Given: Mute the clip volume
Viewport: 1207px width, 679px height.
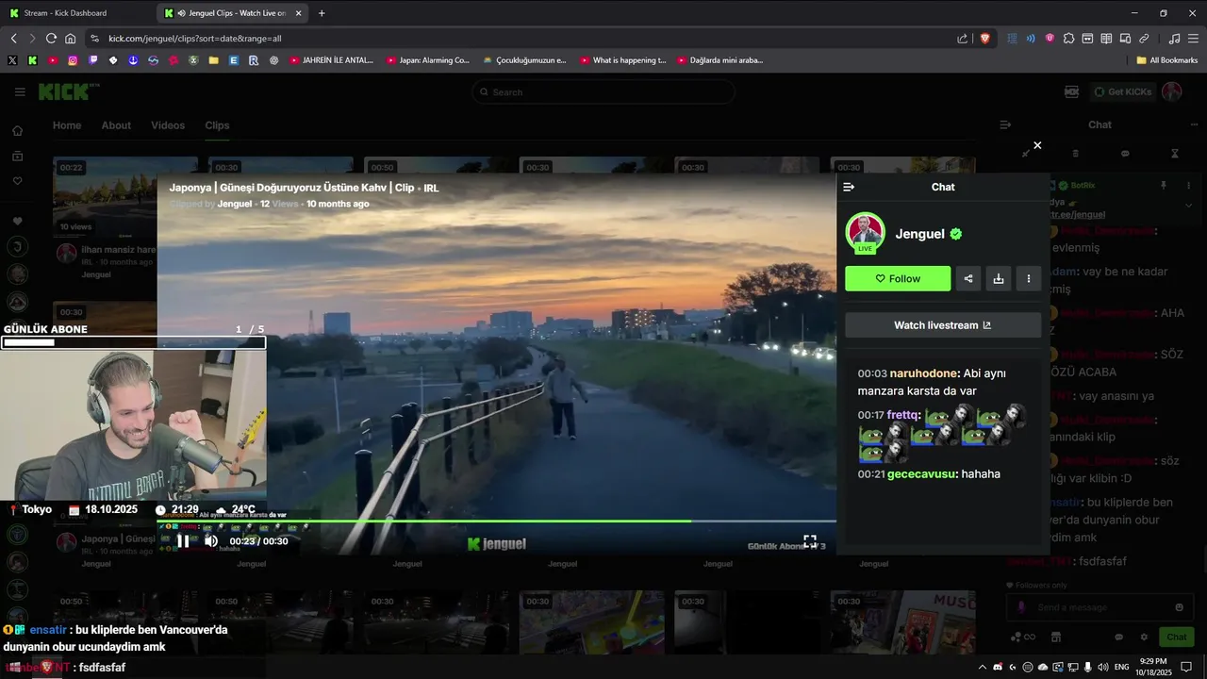Looking at the screenshot, I should tap(211, 541).
